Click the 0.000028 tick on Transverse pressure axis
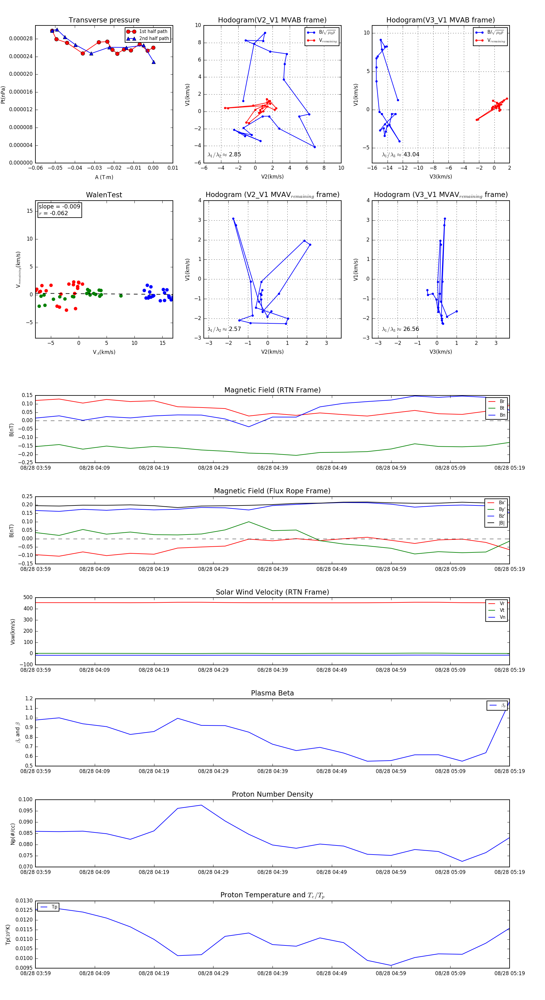This screenshot has width=545, height=1000. [21, 38]
